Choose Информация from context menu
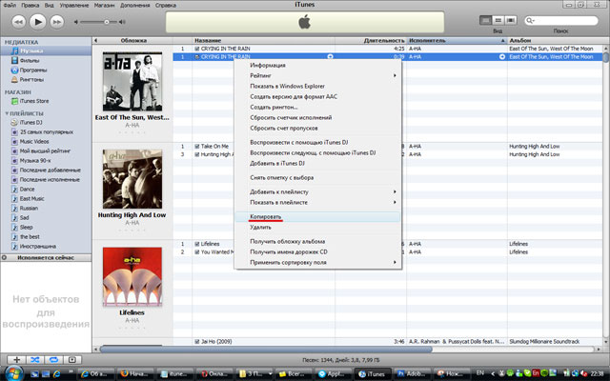This screenshot has height=381, width=610. tap(317, 65)
